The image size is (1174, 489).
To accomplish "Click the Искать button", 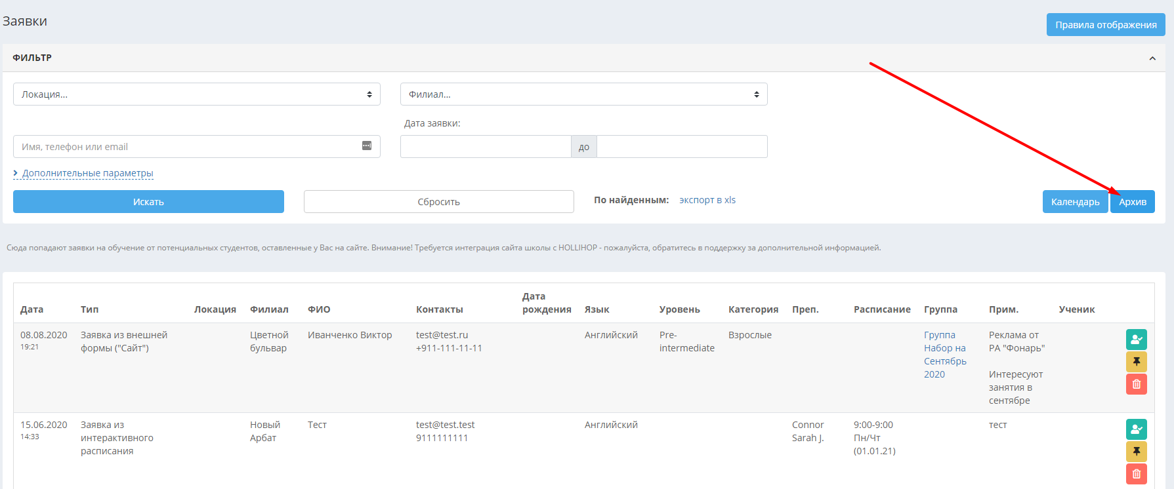I will coord(148,202).
